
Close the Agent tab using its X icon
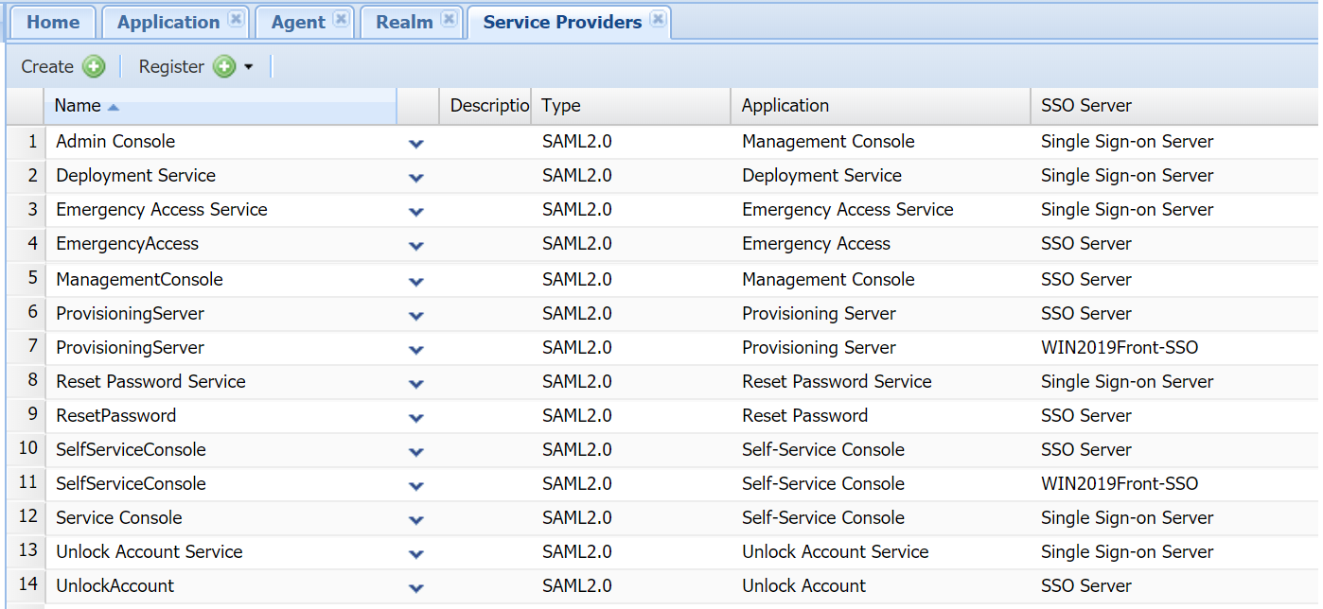click(341, 19)
